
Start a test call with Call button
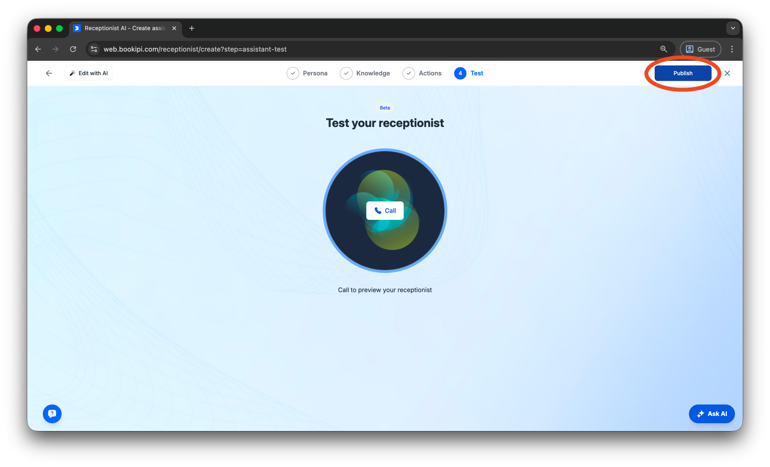385,211
